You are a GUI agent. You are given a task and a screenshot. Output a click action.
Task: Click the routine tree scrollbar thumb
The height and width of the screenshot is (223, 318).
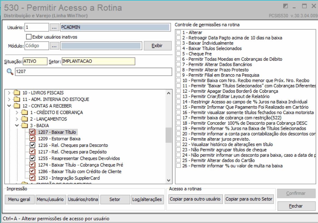pos(169,135)
